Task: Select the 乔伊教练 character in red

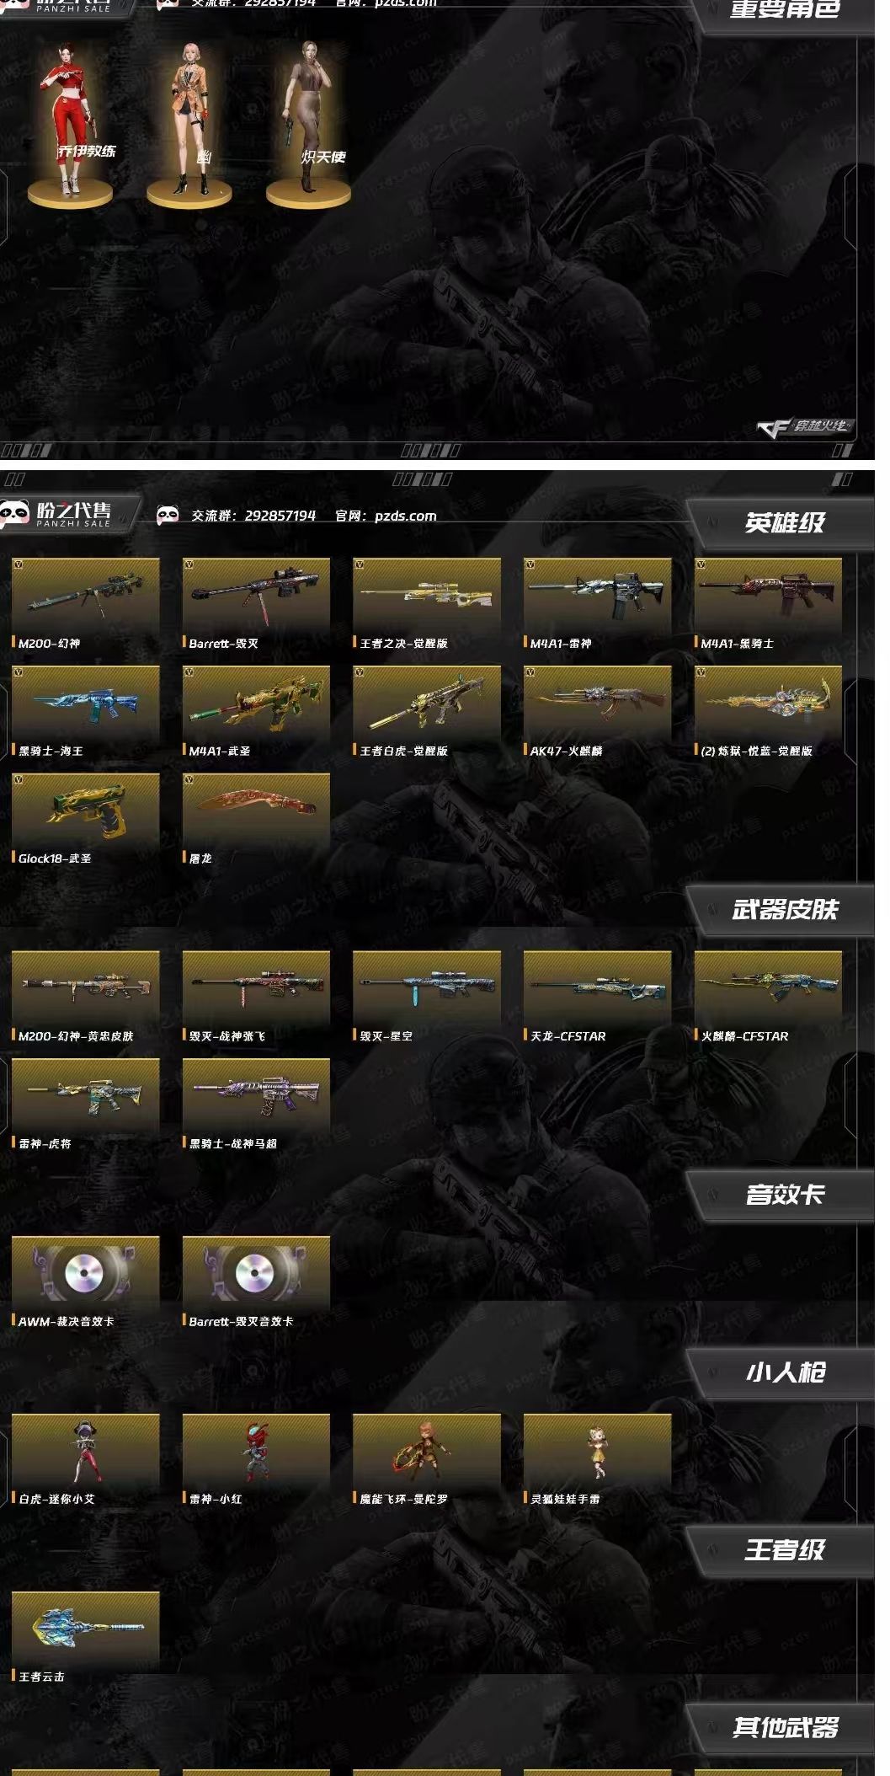Action: (x=71, y=122)
